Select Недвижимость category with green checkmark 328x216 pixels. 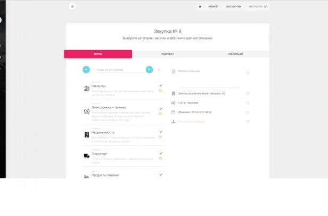click(161, 132)
